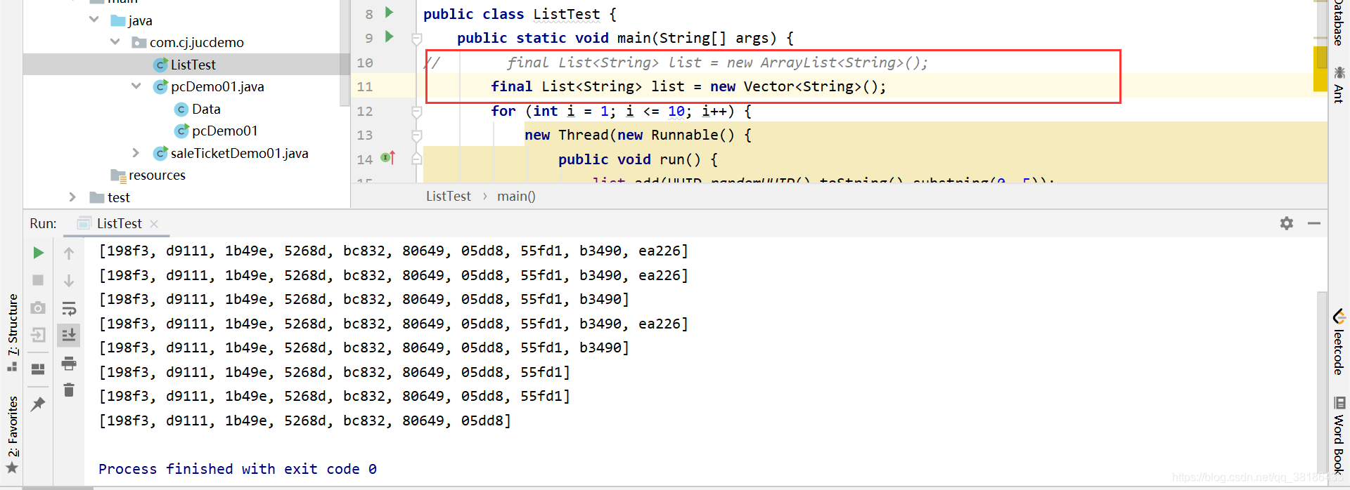Viewport: 1350px width, 490px height.
Task: Open the layout restore icon in Run panel
Action: (x=39, y=369)
